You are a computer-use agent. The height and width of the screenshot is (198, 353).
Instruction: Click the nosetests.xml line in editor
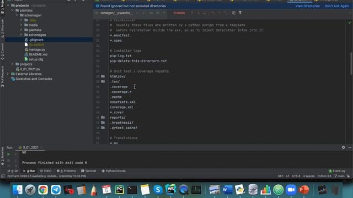[122, 102]
